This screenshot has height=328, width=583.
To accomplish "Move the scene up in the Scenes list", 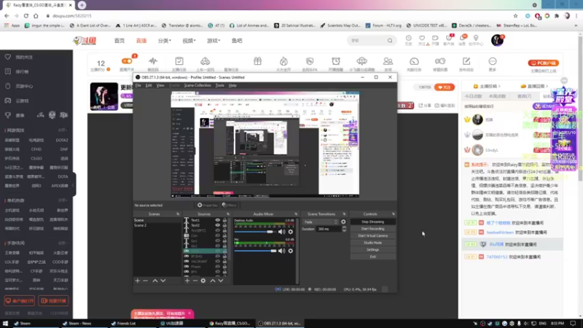I will (155, 281).
